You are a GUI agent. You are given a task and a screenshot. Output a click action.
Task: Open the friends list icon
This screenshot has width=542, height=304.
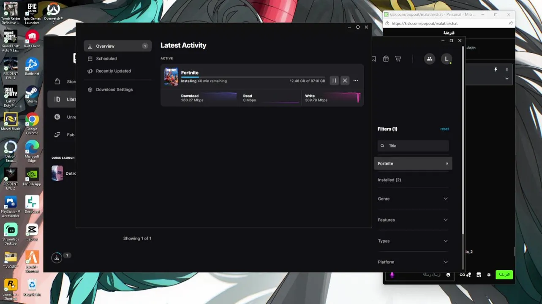(x=430, y=59)
